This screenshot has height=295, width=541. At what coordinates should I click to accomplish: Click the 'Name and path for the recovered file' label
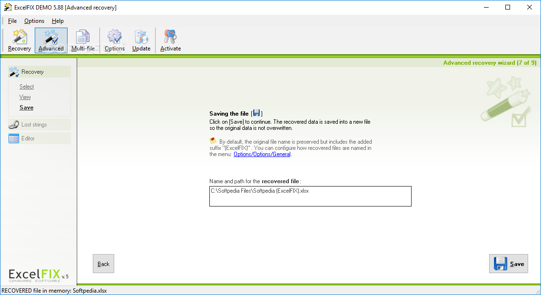(x=255, y=181)
